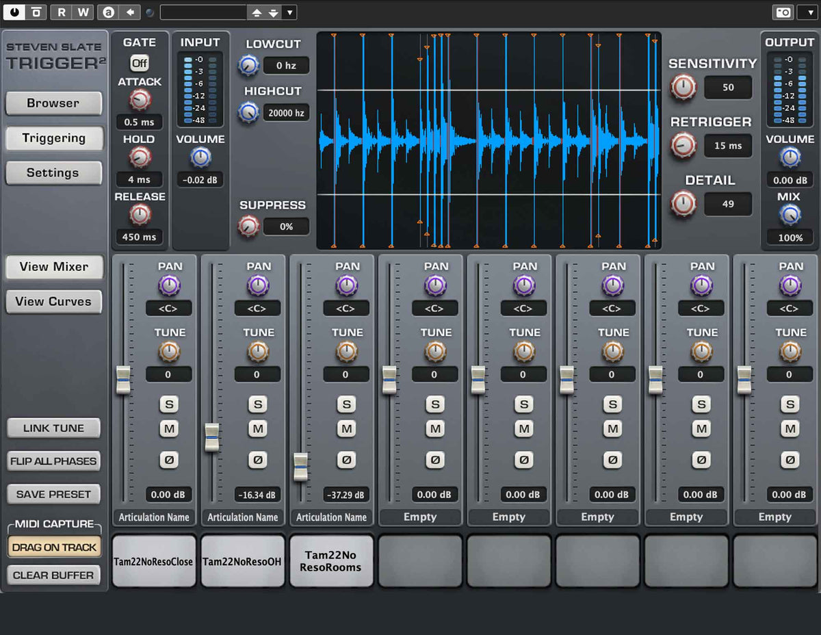The width and height of the screenshot is (821, 635).
Task: Toggle the Gate Off switch
Action: pyautogui.click(x=140, y=63)
